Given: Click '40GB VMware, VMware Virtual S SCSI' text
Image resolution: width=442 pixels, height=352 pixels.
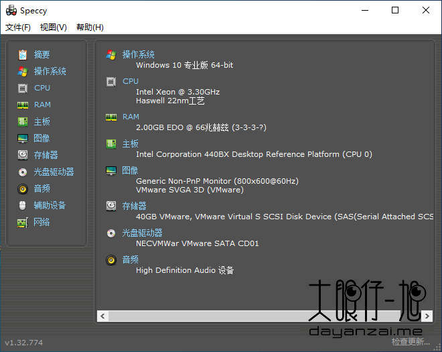Looking at the screenshot, I should pos(210,217).
